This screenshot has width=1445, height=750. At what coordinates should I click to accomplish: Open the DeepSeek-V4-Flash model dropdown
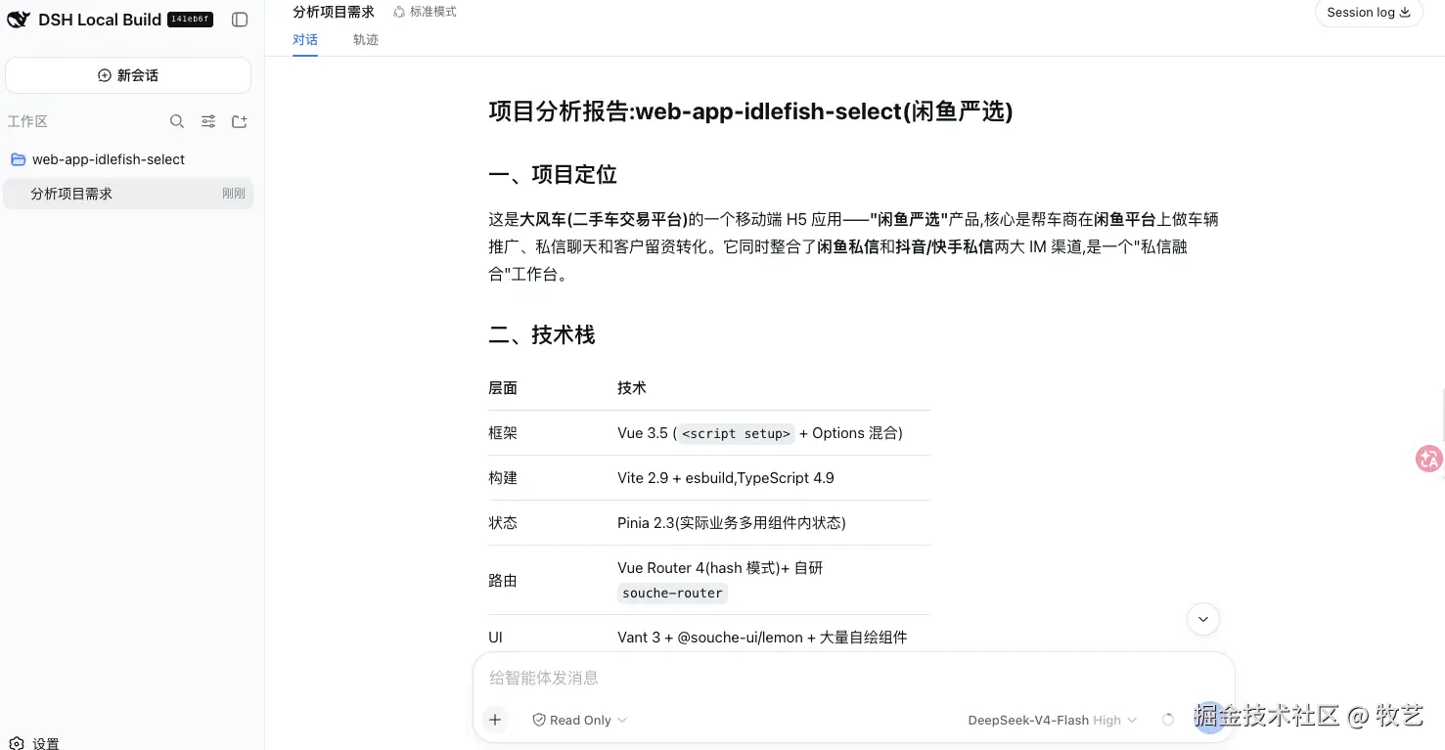pyautogui.click(x=1053, y=720)
